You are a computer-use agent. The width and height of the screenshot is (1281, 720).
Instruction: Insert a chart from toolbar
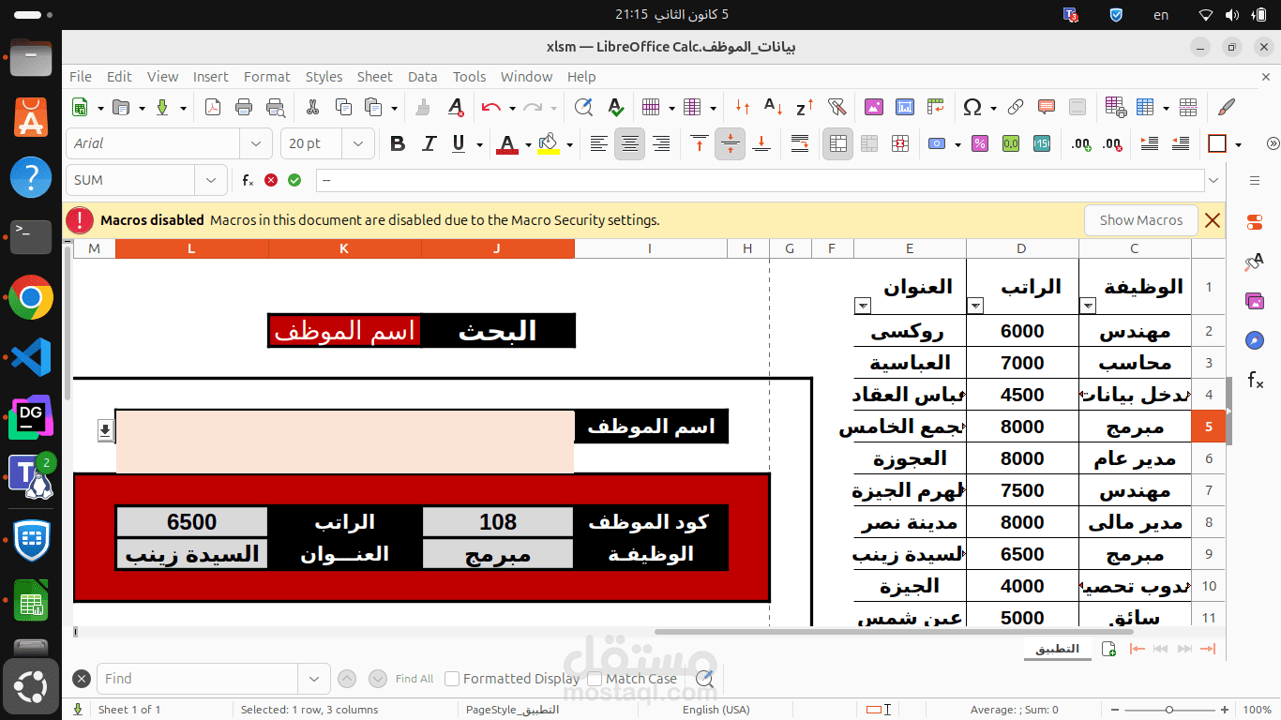point(904,107)
